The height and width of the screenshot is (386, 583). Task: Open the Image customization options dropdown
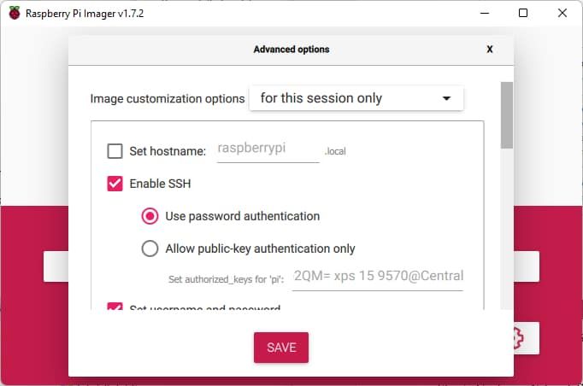[x=356, y=98]
